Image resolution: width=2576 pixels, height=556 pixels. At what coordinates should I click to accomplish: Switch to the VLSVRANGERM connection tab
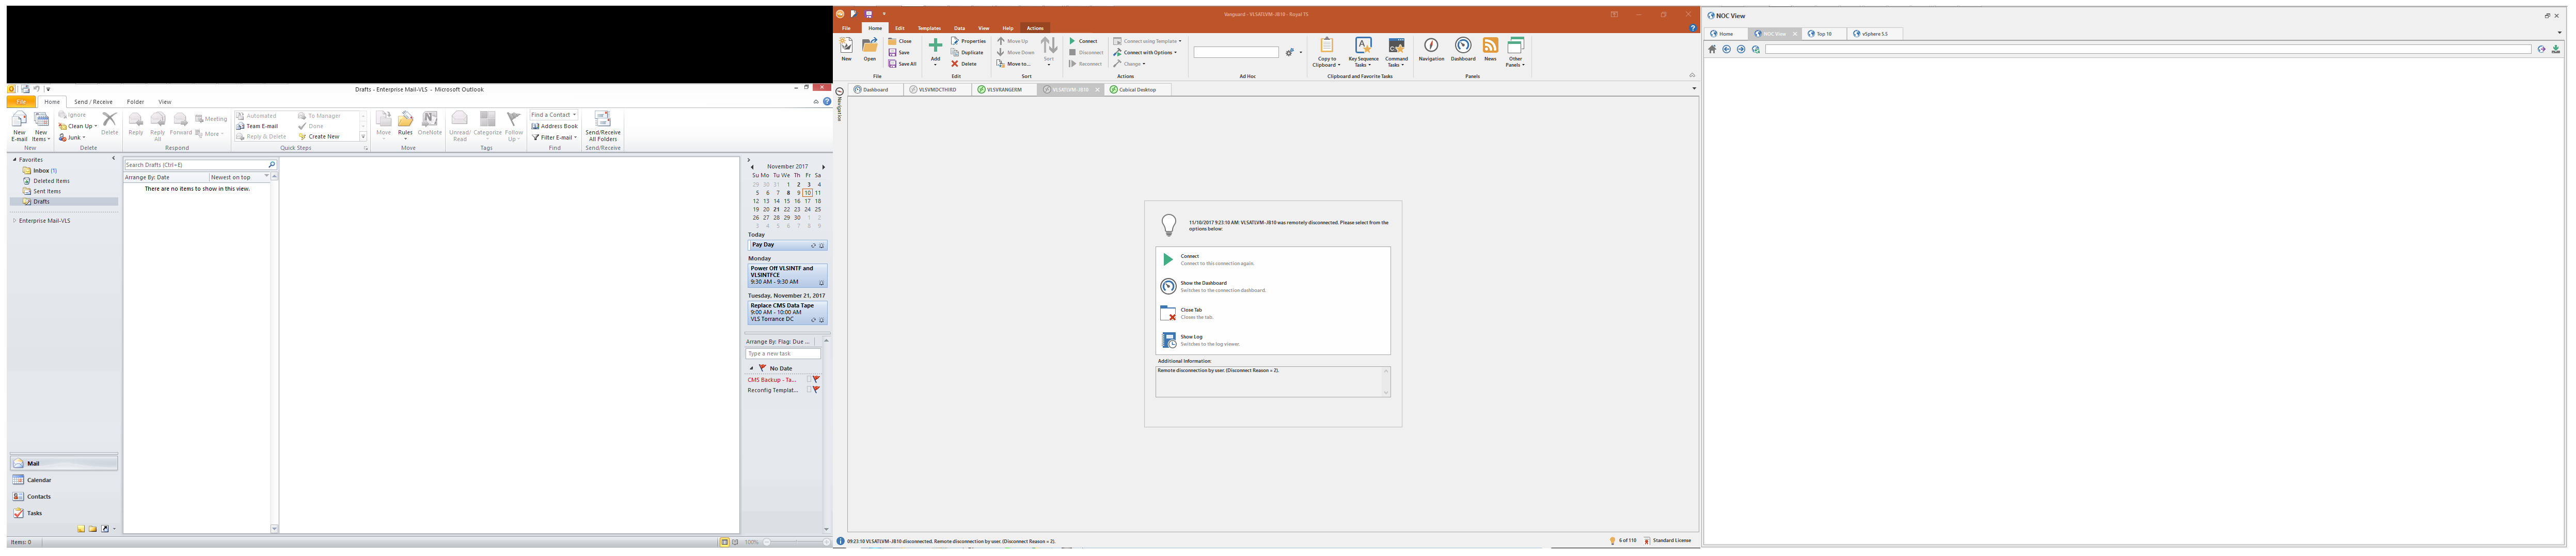point(1003,90)
